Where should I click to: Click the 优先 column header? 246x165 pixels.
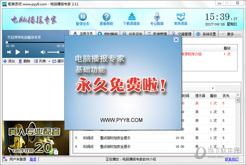(x=226, y=96)
